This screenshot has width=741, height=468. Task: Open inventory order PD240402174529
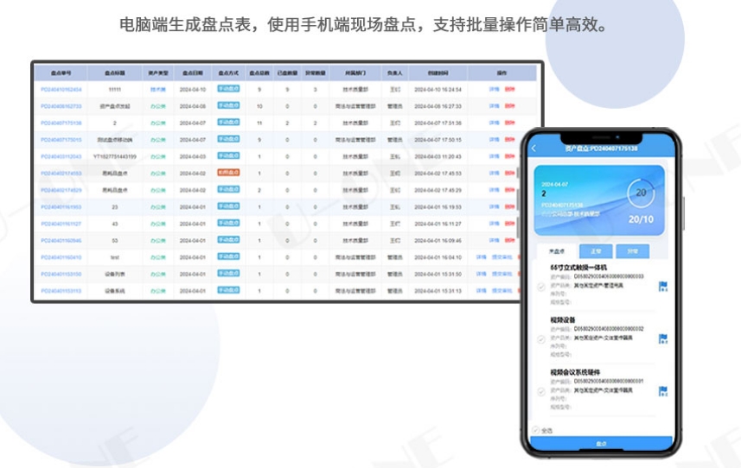(61, 190)
